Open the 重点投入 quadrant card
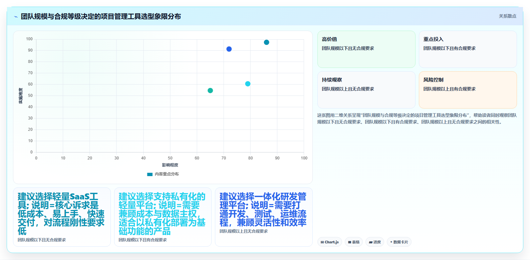The height and width of the screenshot is (260, 530). [x=468, y=49]
